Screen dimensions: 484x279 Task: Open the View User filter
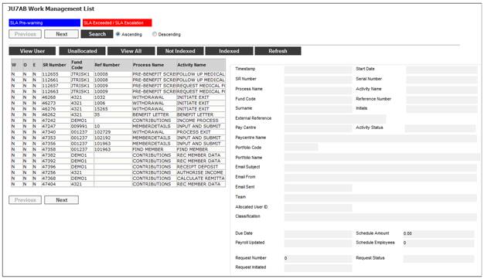pyautogui.click(x=32, y=51)
